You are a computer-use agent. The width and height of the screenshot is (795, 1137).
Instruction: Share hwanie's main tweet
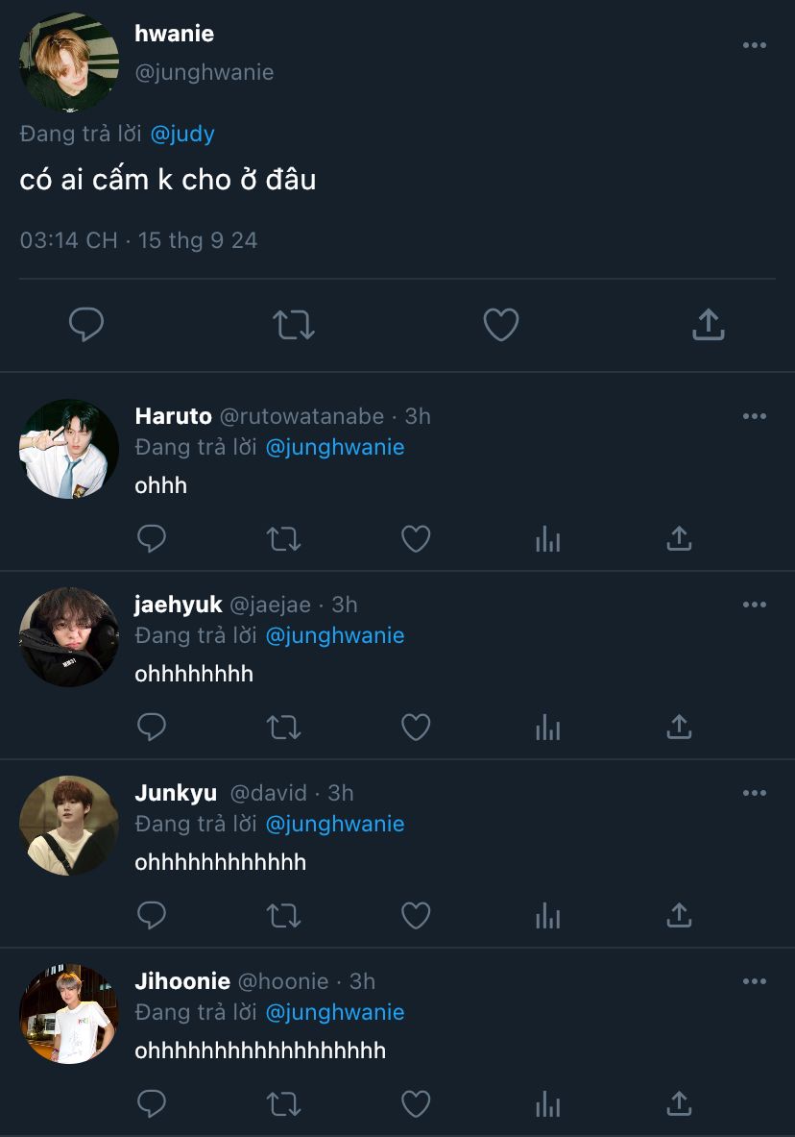coord(708,325)
